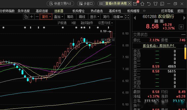This screenshot has height=110, width=187.
Task: Click 交易状态 row
Action: click(x=159, y=34)
